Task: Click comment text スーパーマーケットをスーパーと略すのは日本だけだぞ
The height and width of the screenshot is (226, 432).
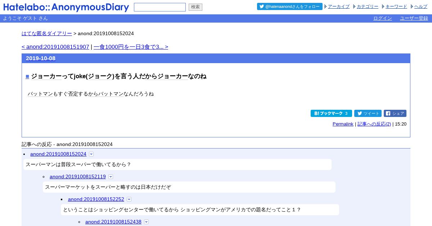Action: 108,187
